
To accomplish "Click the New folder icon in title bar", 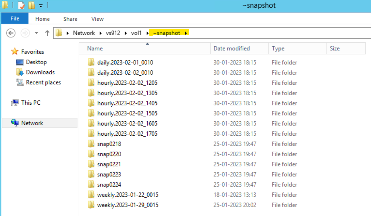I will click(32, 5).
